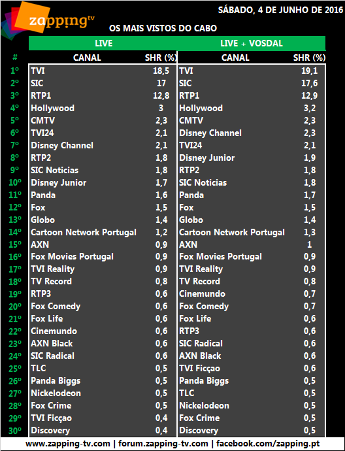Click the share value 3,2
This screenshot has width=345, height=451.
pyautogui.click(x=310, y=108)
